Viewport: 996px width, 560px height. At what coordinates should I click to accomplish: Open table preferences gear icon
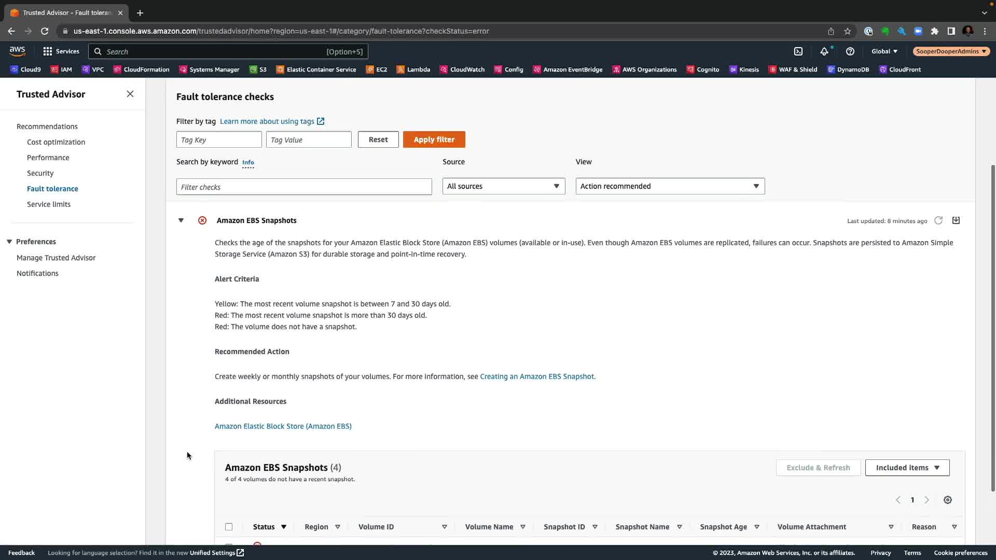click(948, 500)
